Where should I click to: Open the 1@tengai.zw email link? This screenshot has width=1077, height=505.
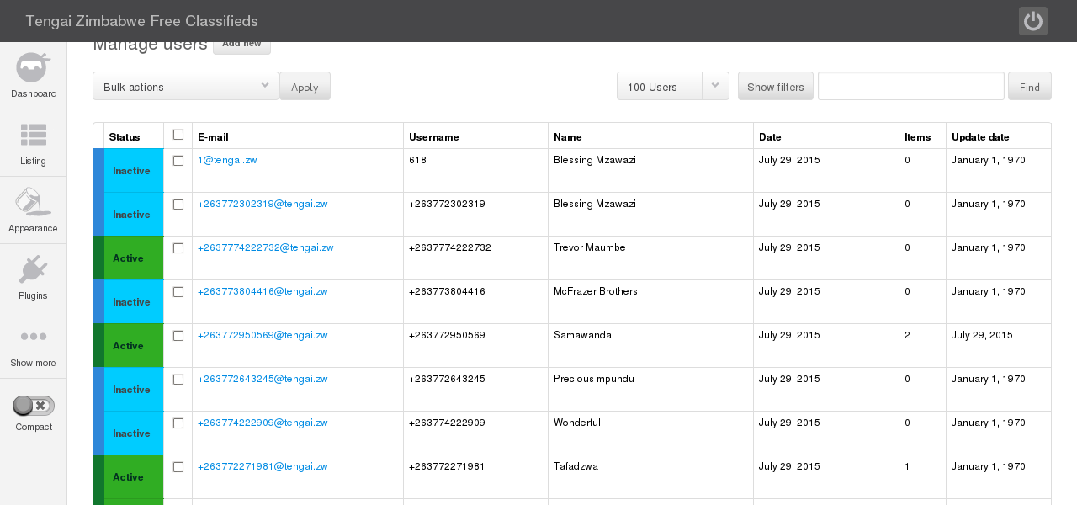(x=227, y=160)
